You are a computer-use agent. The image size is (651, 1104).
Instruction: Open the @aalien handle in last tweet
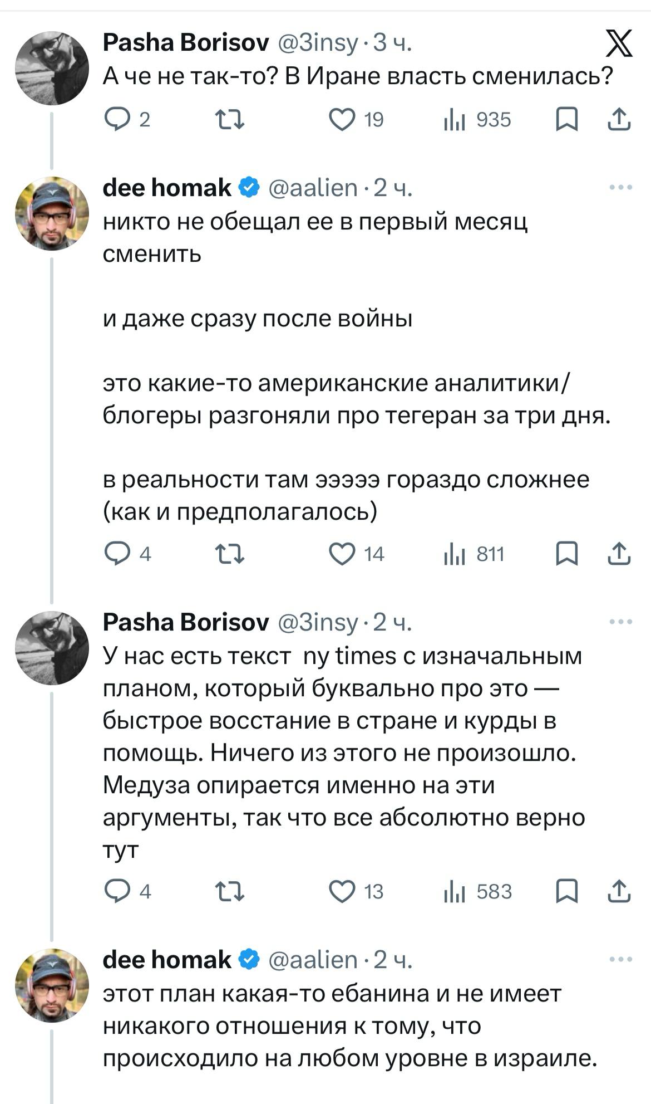(x=313, y=959)
